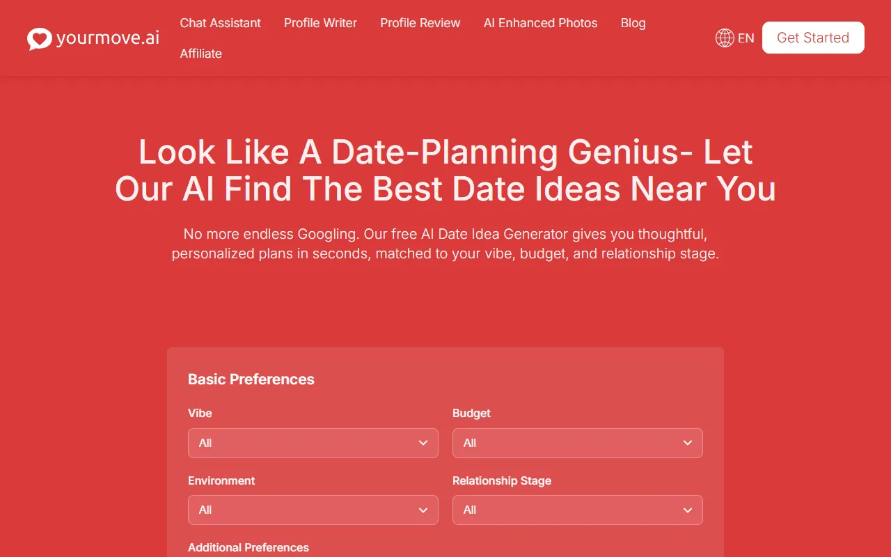Open the EN language selector
891x557 pixels.
746,38
